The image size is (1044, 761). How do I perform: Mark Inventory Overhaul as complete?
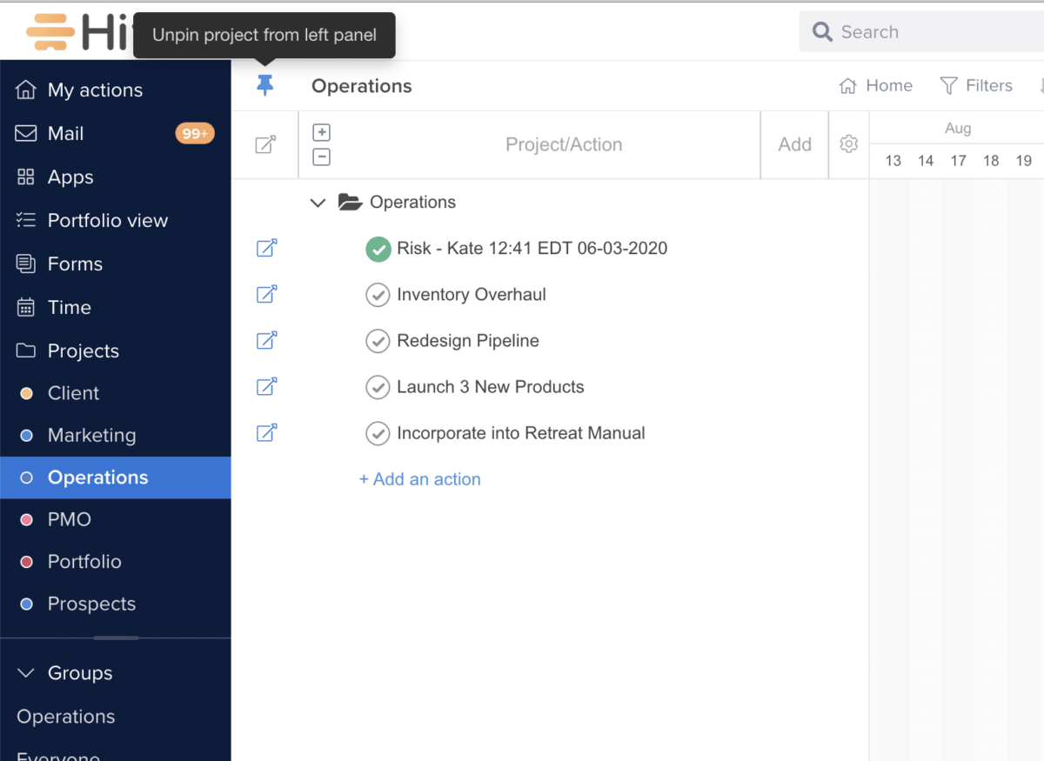point(378,295)
